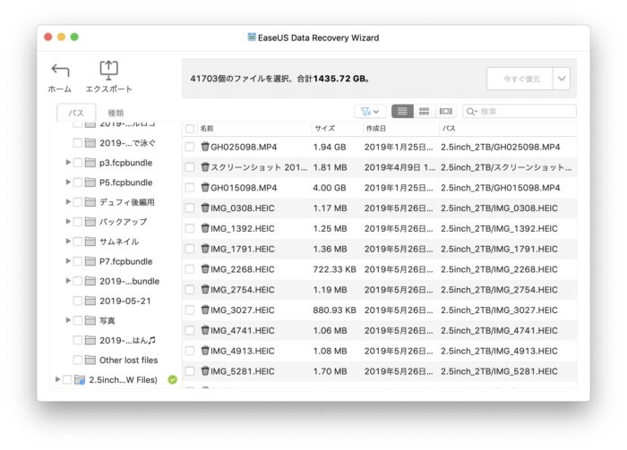Click trash icon of IMG_1392.HEIC

[205, 228]
